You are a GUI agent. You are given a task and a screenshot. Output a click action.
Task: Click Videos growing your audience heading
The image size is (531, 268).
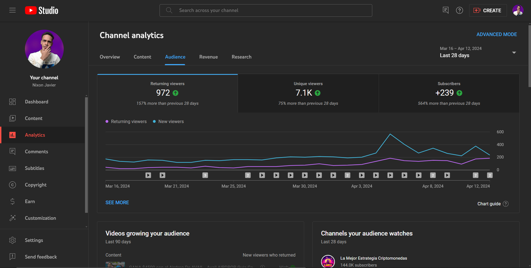pyautogui.click(x=147, y=234)
